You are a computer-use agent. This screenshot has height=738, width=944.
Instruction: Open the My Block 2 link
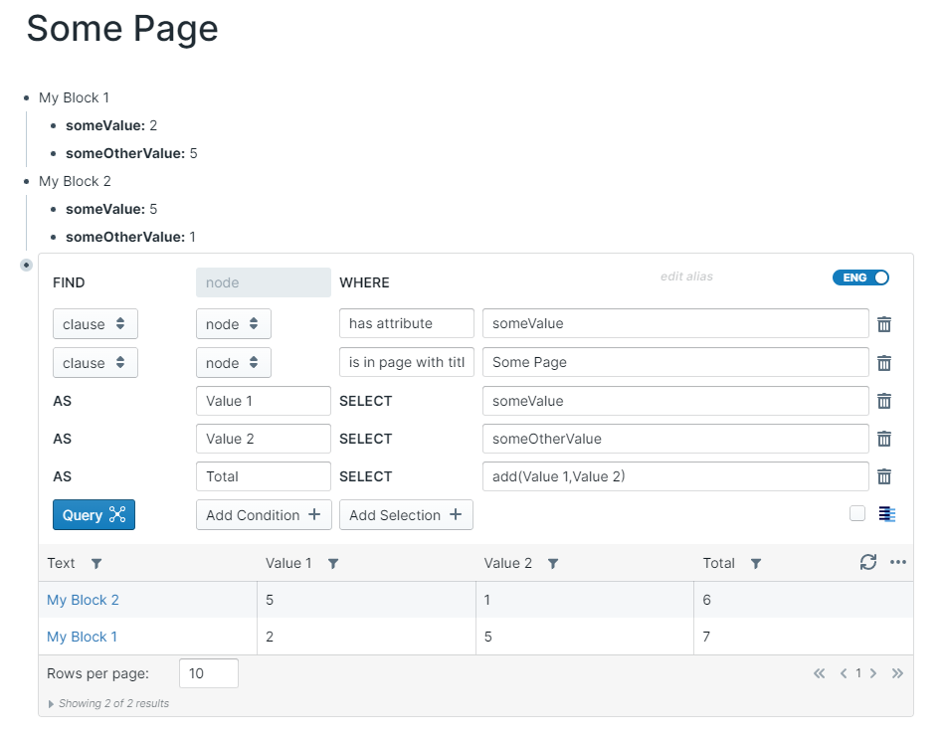point(83,600)
